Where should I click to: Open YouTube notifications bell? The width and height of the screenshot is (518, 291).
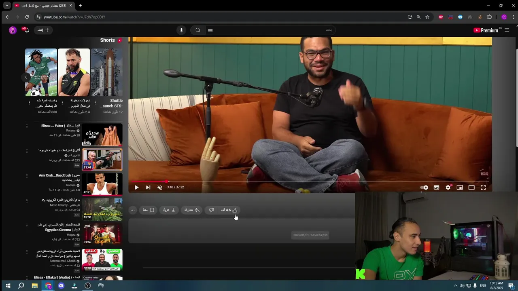pos(25,30)
